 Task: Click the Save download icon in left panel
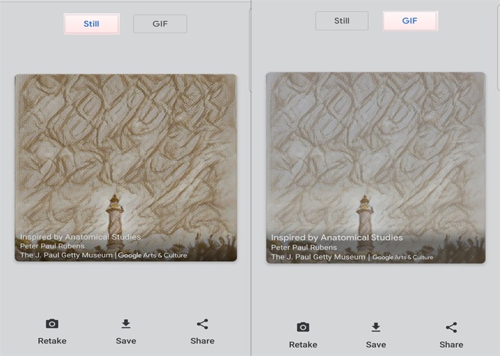[126, 324]
